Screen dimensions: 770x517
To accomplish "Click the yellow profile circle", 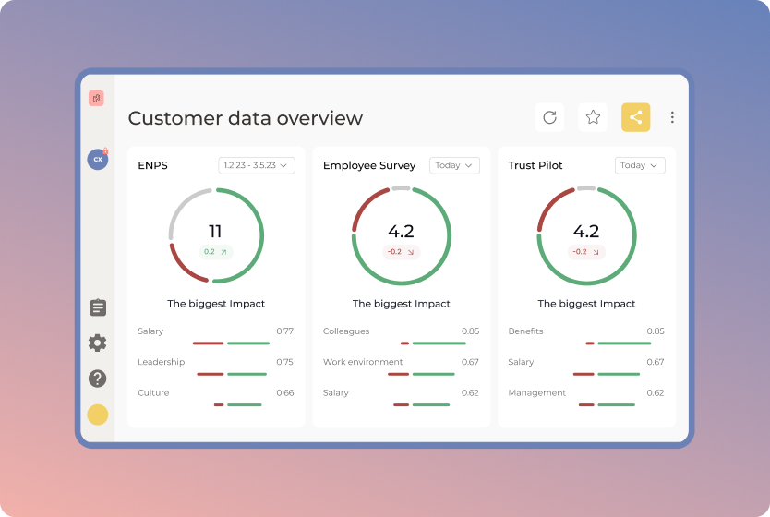I will tap(98, 415).
